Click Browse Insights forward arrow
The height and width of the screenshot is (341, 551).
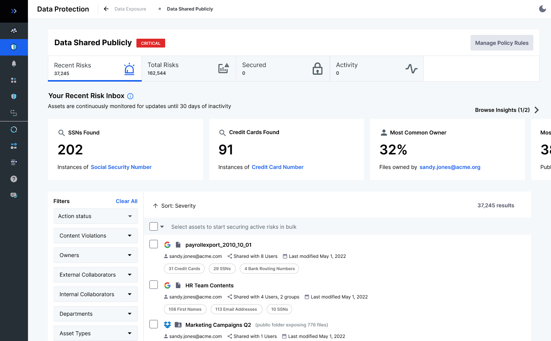(537, 110)
